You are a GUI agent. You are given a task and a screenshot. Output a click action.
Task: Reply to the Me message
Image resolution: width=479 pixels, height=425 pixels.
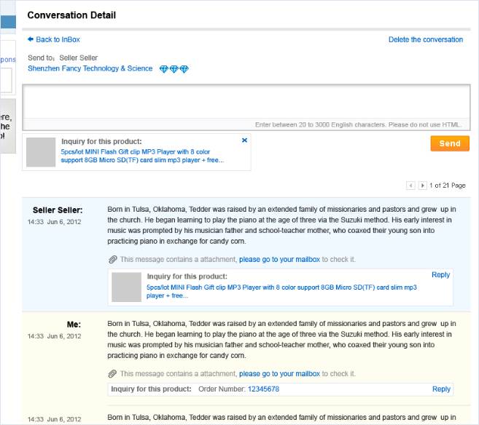point(440,389)
